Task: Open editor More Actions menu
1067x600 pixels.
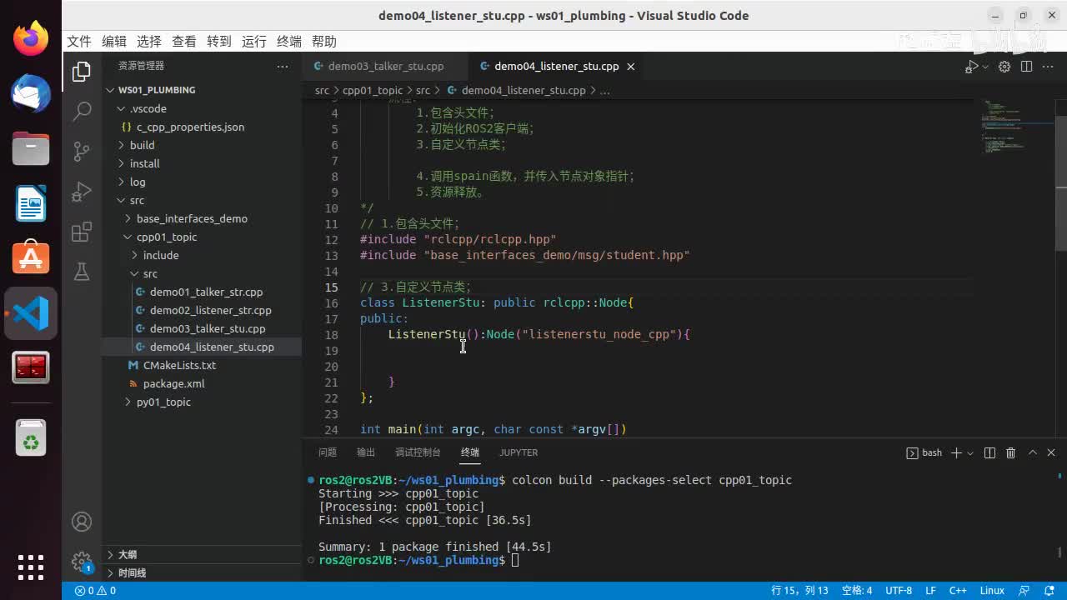Action: coord(1048,67)
